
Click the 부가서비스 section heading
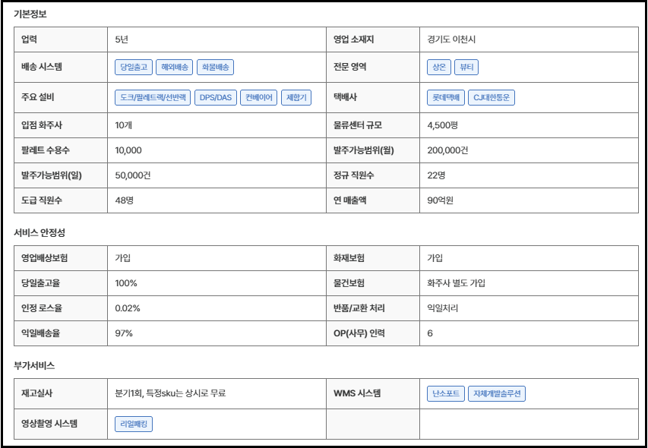(34, 365)
